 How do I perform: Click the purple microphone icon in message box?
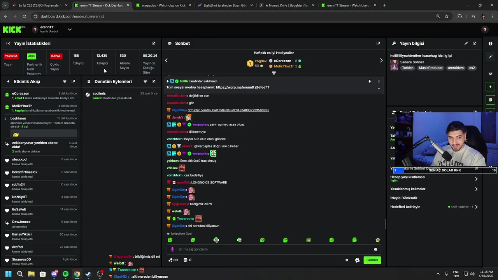pos(172,249)
